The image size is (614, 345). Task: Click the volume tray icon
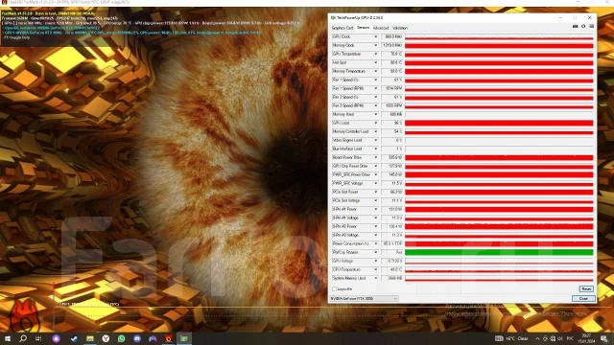click(x=559, y=338)
